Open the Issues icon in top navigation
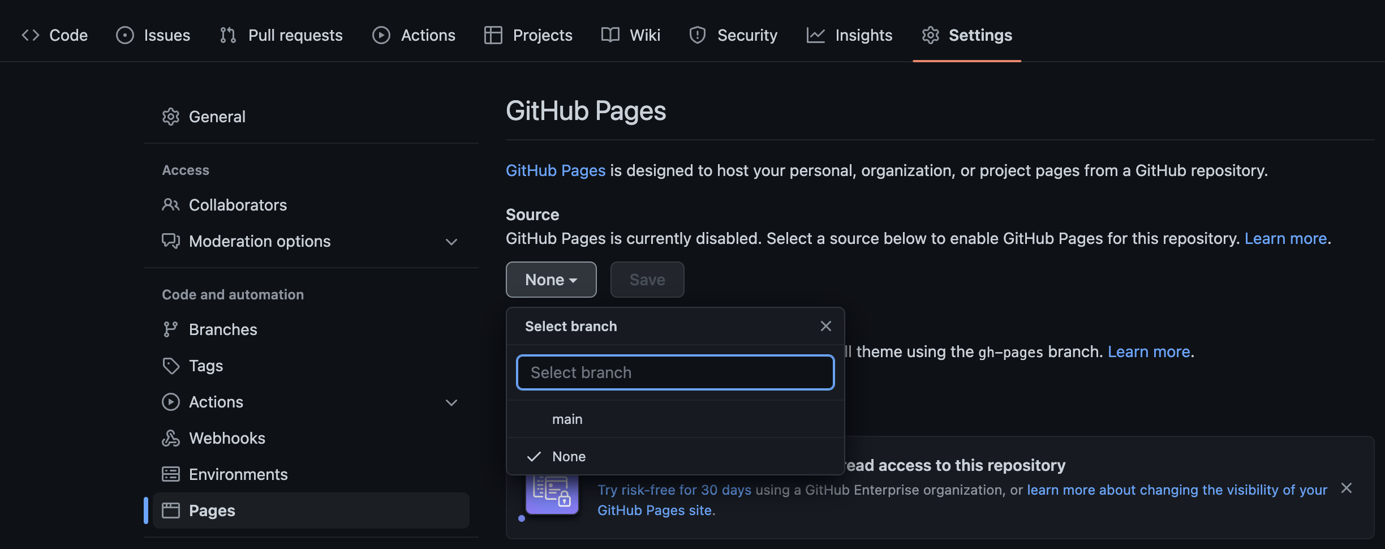The width and height of the screenshot is (1385, 549). 126,35
